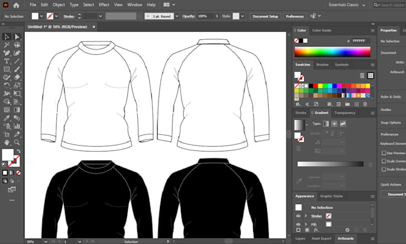Select the Rotate tool
Image resolution: width=406 pixels, height=244 pixels.
7,85
